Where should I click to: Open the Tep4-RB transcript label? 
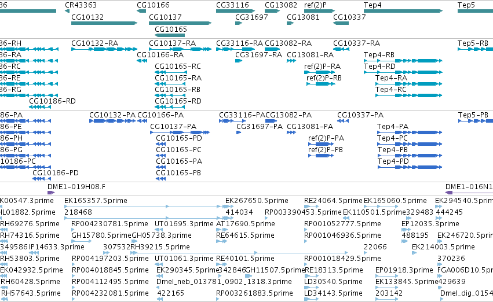379,54
